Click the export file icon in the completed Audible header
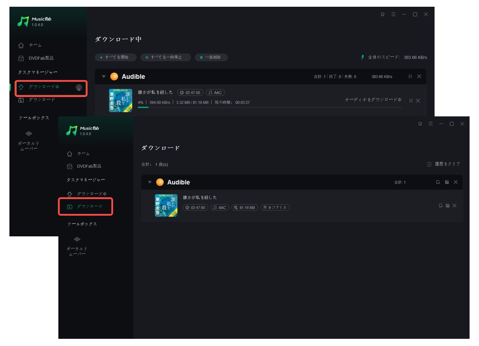 coord(438,182)
